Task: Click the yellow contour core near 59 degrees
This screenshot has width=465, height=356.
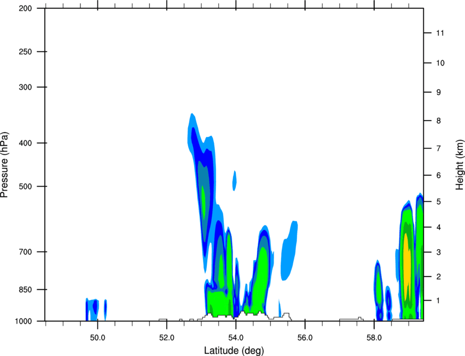Action: tap(407, 266)
